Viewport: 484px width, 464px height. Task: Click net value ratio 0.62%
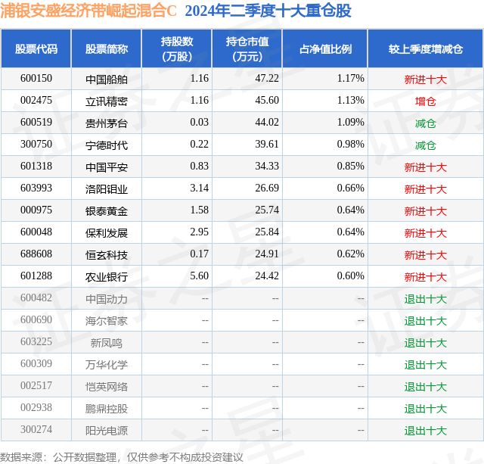(351, 254)
